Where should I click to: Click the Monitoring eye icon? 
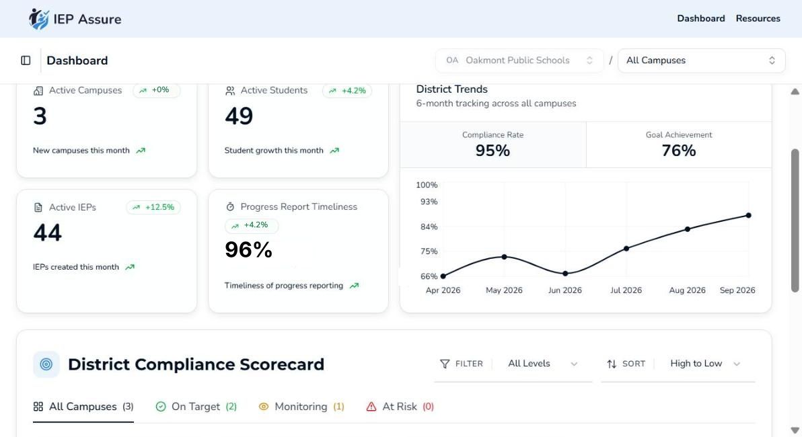tap(264, 406)
